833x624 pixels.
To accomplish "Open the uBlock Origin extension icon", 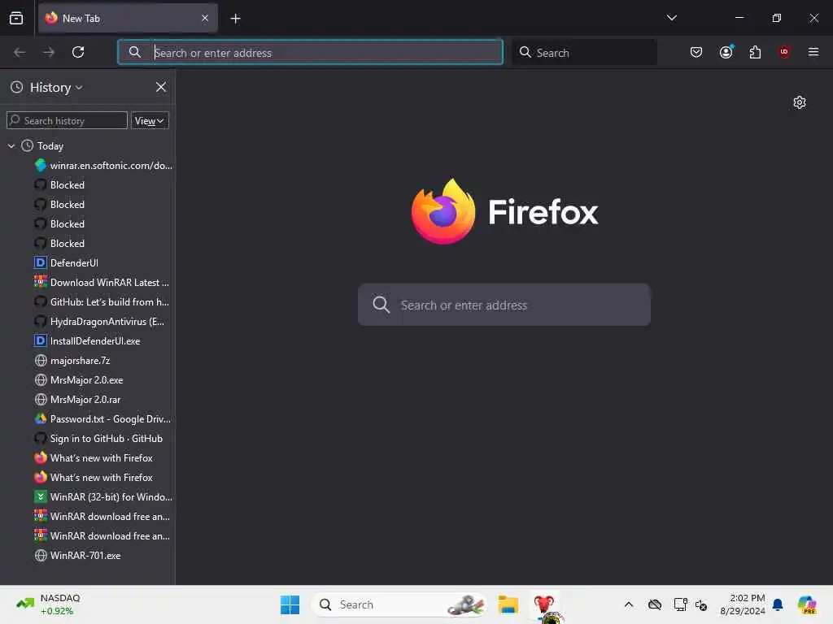I will 783,52.
